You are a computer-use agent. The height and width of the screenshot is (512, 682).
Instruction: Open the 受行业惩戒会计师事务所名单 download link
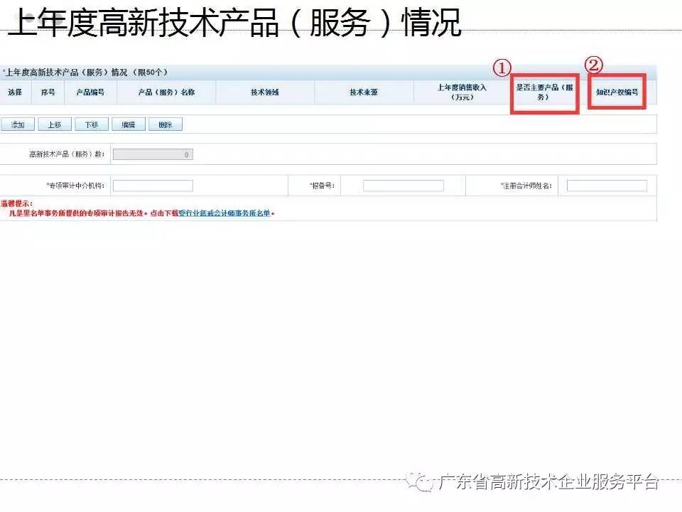[224, 213]
